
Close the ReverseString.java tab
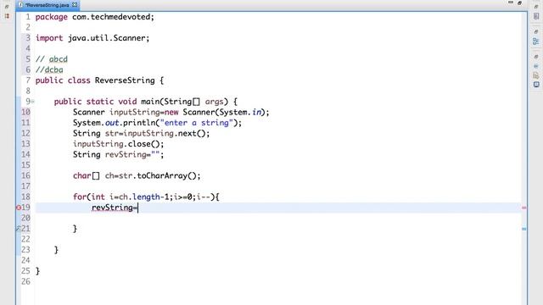[x=75, y=5]
